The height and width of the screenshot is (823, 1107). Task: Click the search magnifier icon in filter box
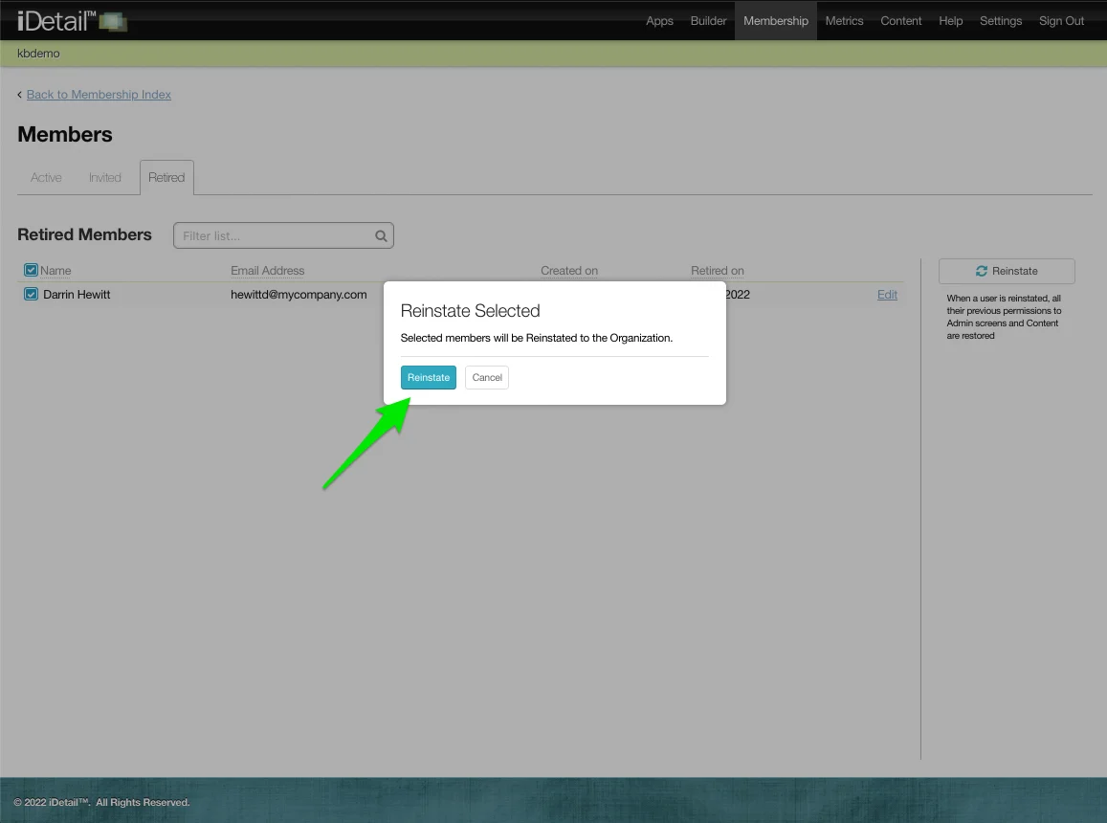tap(381, 235)
